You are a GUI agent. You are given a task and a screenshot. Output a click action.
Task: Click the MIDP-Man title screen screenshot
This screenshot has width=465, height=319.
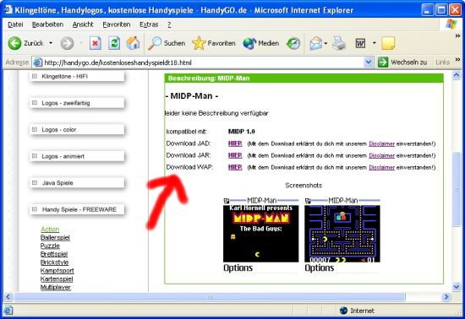pyautogui.click(x=260, y=235)
